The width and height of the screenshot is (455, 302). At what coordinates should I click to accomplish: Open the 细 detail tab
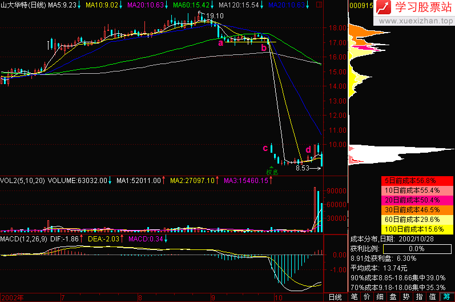(x=380, y=297)
